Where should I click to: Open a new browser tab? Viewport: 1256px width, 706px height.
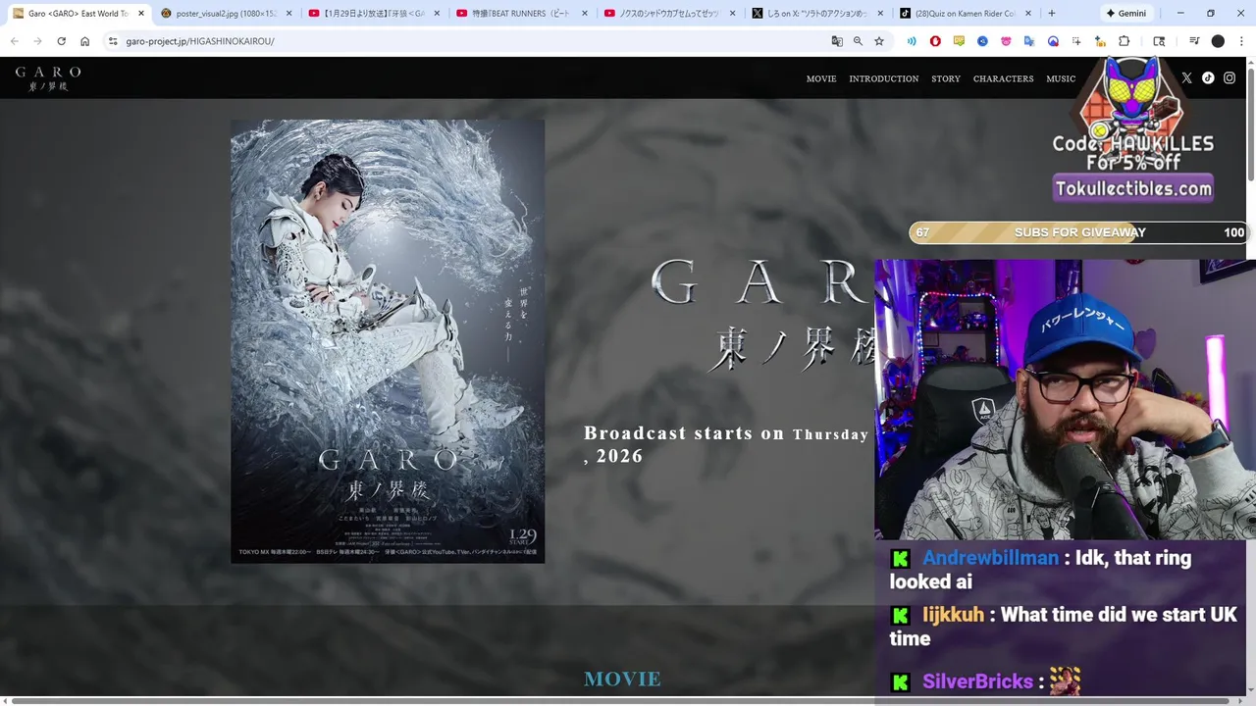pos(1052,14)
